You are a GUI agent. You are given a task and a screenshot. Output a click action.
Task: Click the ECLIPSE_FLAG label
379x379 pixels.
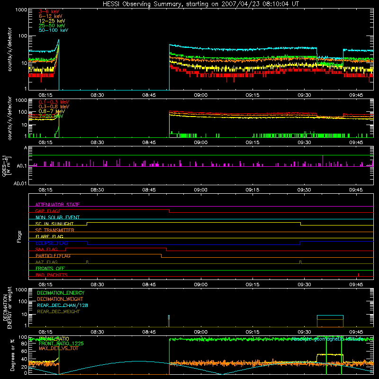coord(52,243)
